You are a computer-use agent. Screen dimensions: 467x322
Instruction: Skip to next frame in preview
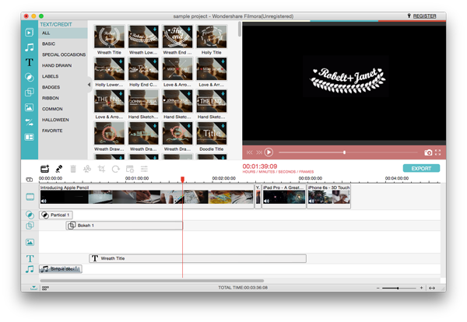click(x=259, y=152)
